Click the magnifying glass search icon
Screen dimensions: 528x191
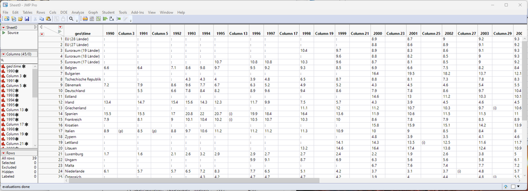click(x=71, y=19)
